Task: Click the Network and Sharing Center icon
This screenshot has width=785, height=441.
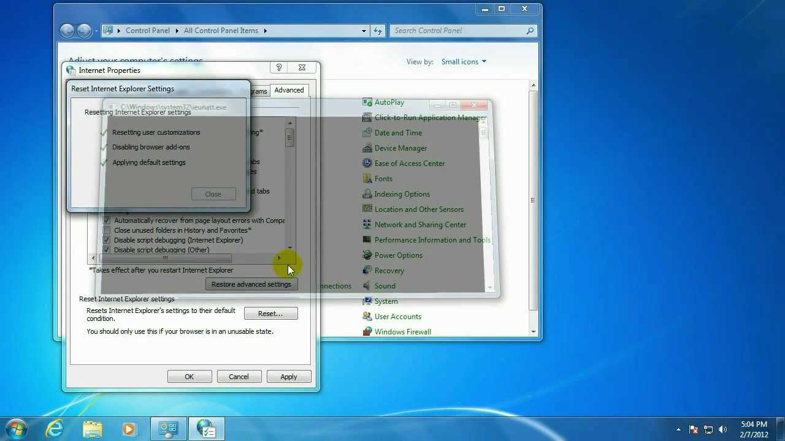Action: click(x=367, y=225)
